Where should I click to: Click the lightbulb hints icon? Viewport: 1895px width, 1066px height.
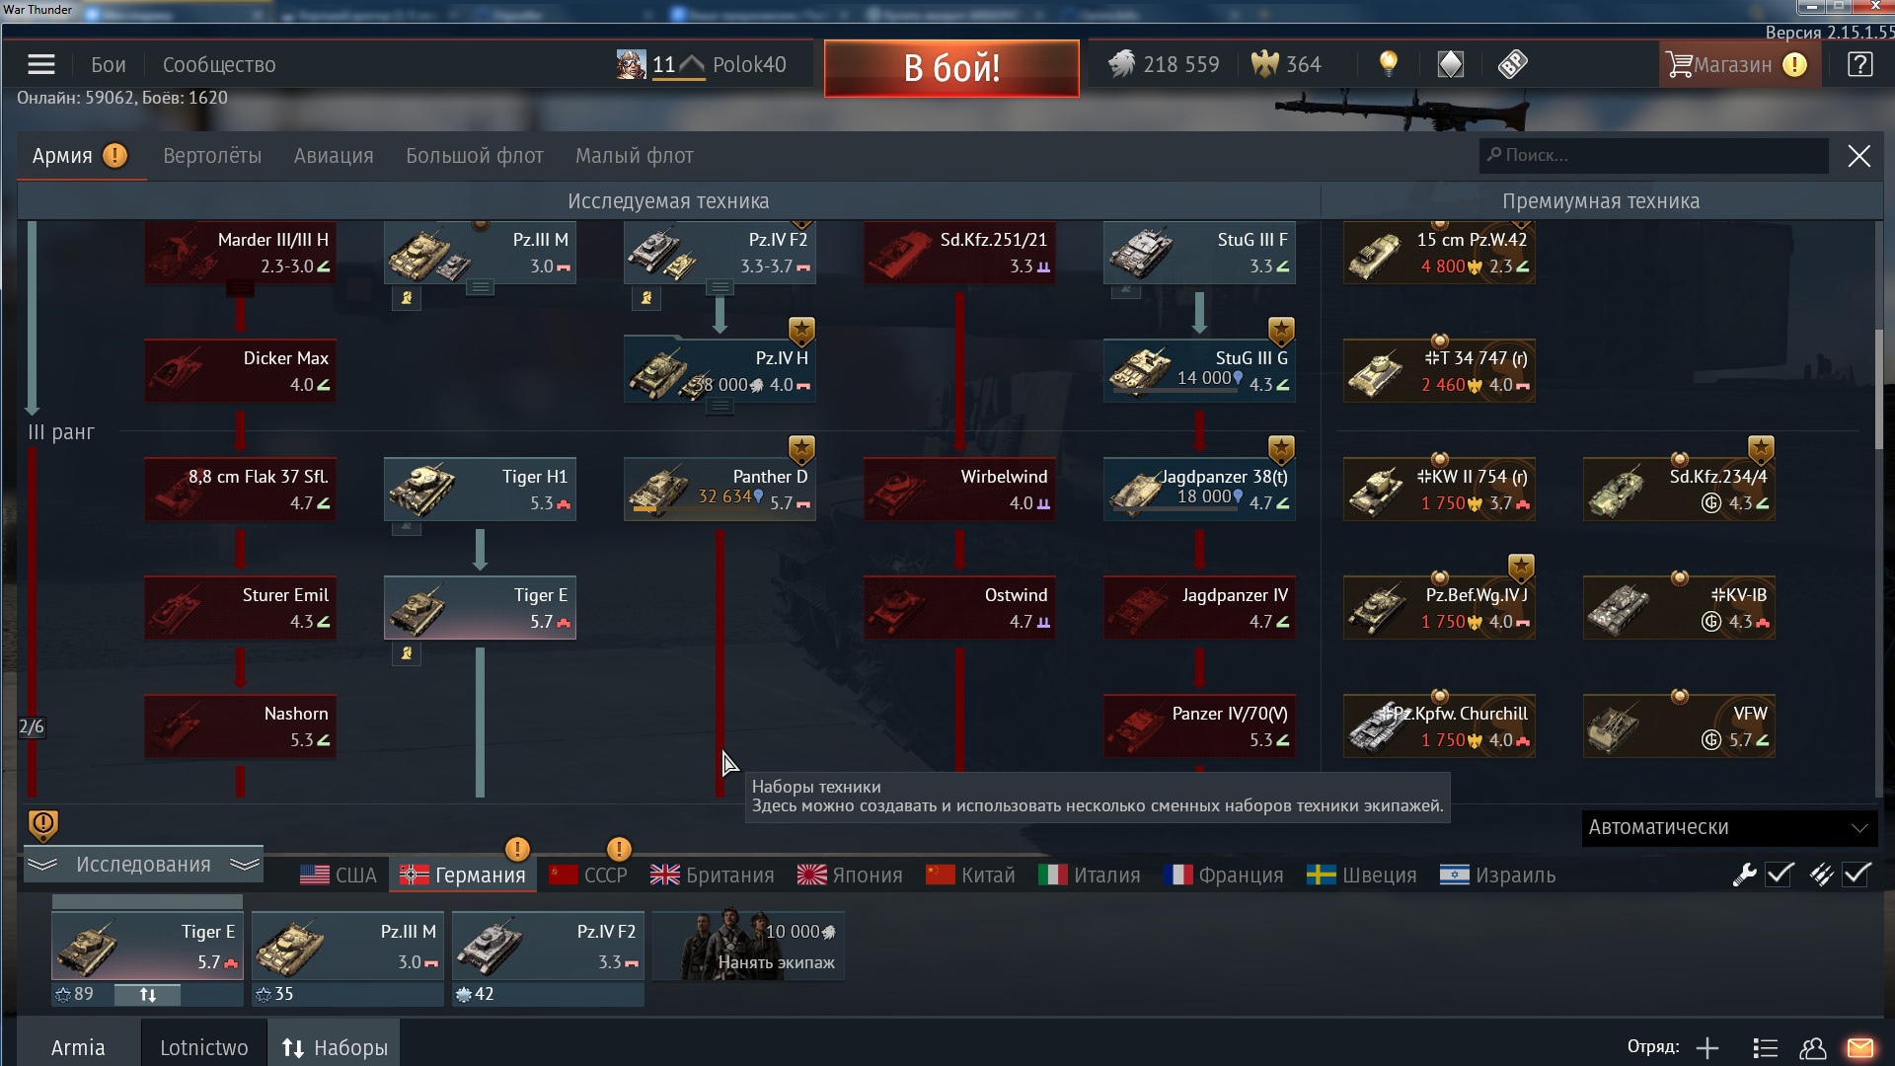(x=1389, y=64)
